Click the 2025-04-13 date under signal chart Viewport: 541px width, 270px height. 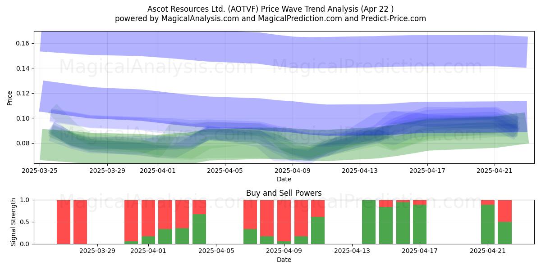352,251
